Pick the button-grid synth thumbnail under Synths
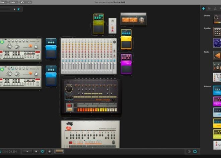Screen dimensions: 221x158 pyautogui.click(x=217, y=32)
